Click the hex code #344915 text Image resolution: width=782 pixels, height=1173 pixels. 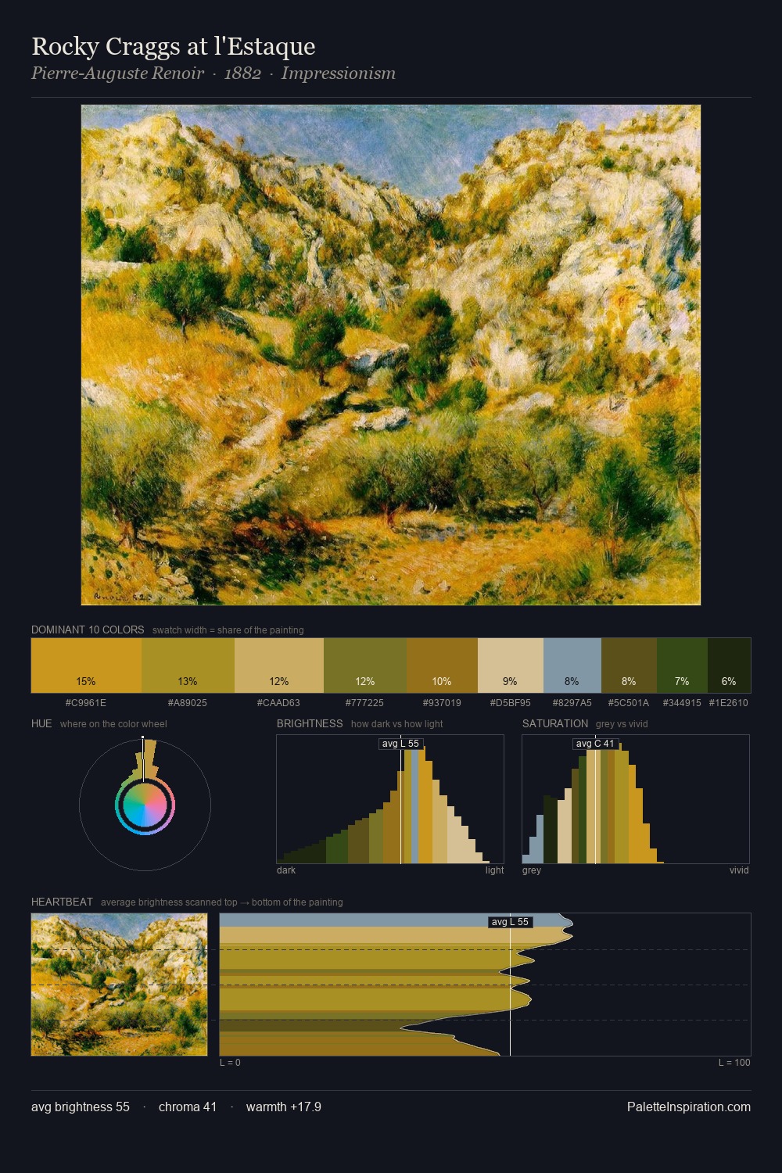click(682, 703)
